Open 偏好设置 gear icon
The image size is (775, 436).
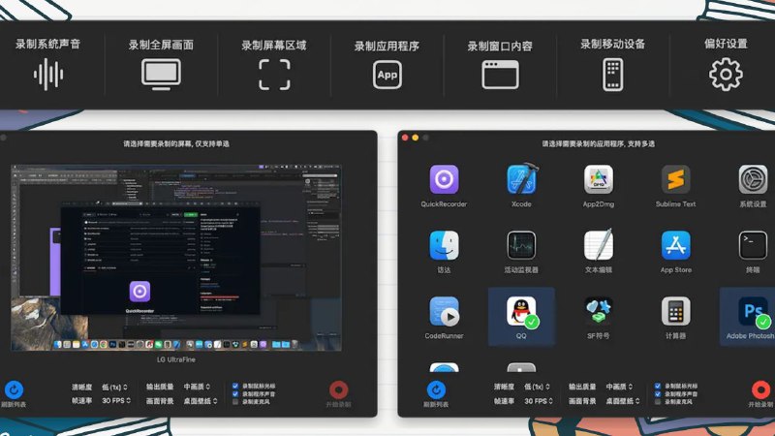point(726,75)
